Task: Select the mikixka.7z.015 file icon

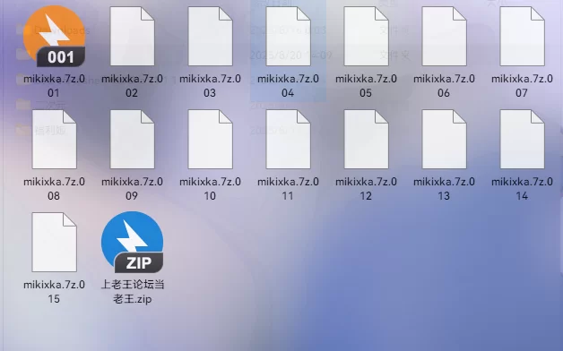Action: coord(54,242)
